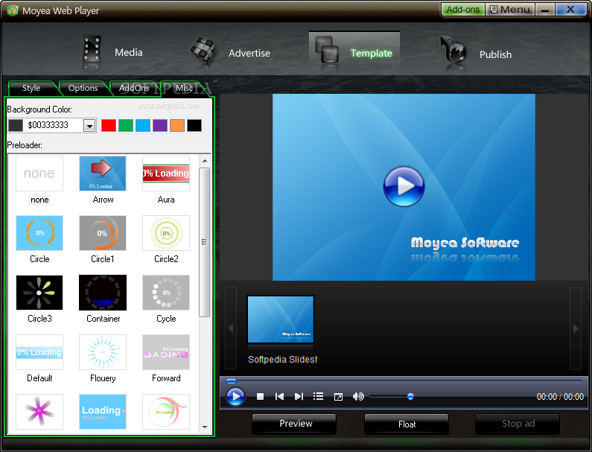Click the 00:00 / 00:00 time display
Screen dimensions: 592x452
560,396
